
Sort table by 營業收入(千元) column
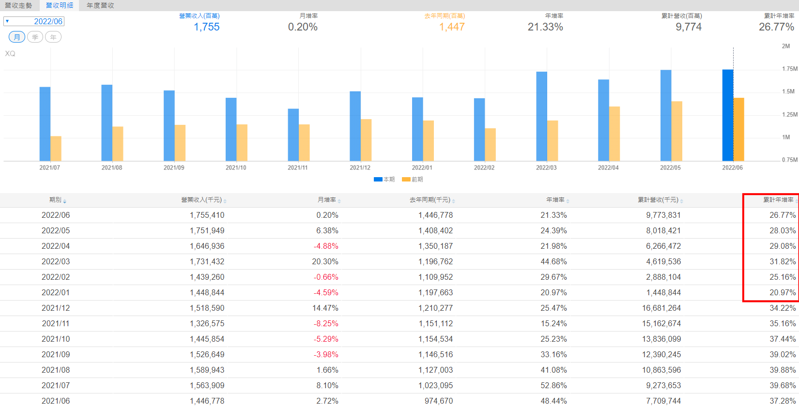(204, 200)
